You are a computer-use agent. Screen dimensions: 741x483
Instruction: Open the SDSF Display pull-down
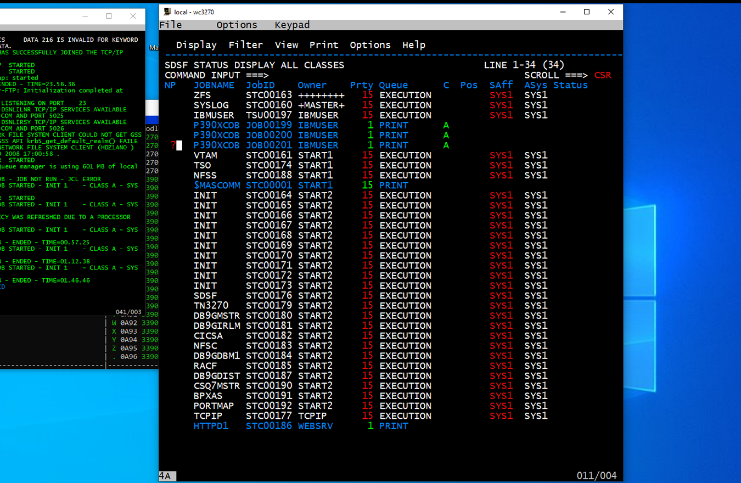click(196, 45)
